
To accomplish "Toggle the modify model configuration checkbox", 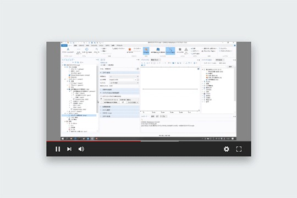I will tap(101, 96).
